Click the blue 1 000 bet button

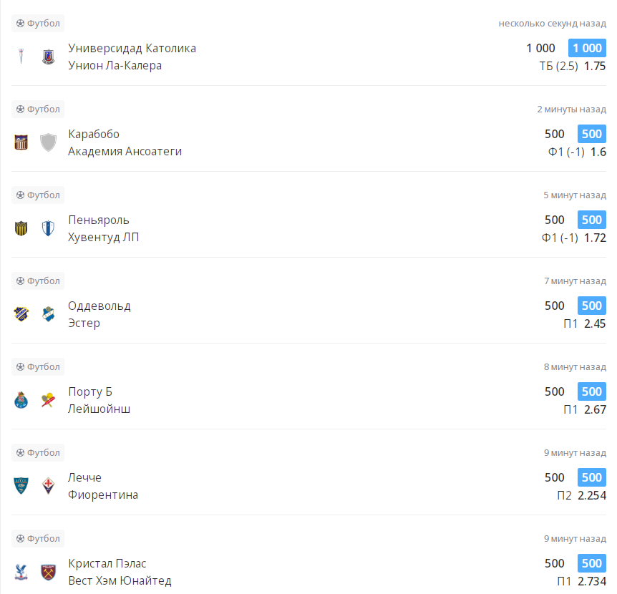click(x=587, y=48)
